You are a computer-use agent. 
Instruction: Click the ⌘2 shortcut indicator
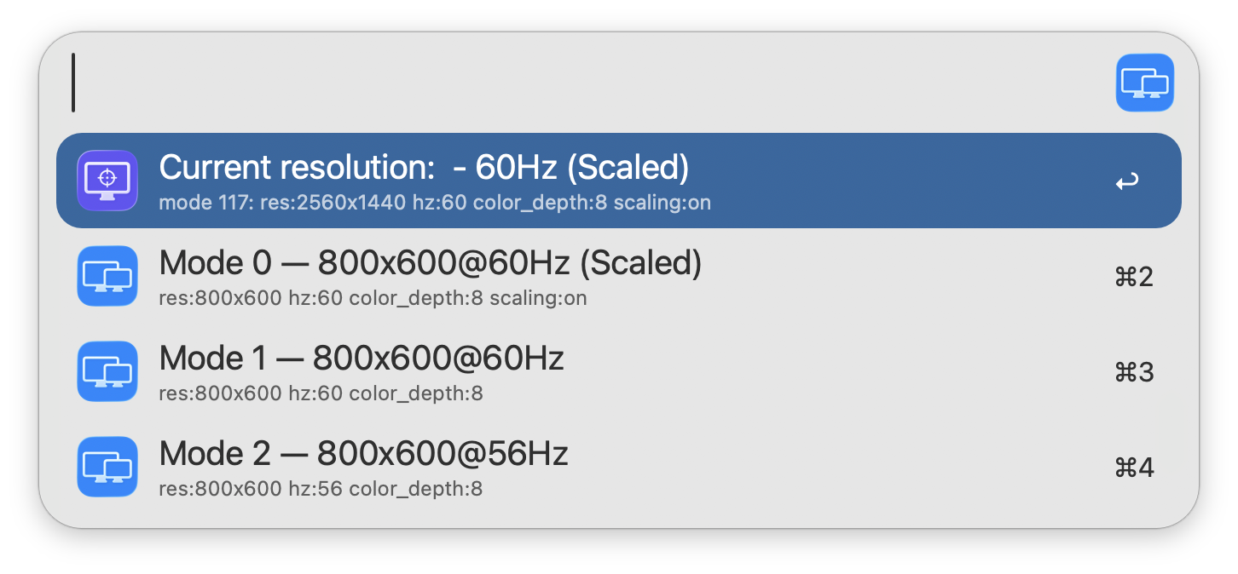[1134, 277]
